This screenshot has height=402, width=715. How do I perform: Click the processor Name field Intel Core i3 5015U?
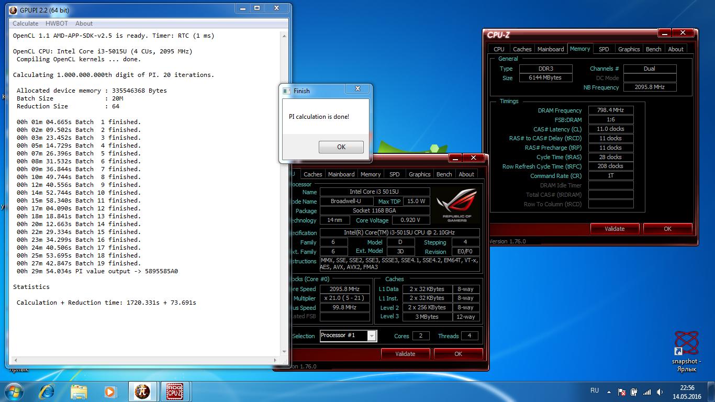(x=374, y=192)
